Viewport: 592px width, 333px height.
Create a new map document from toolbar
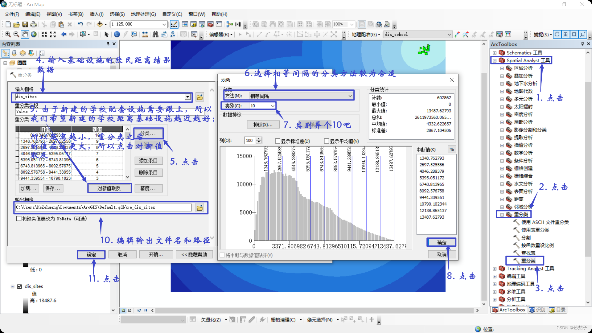(x=8, y=24)
